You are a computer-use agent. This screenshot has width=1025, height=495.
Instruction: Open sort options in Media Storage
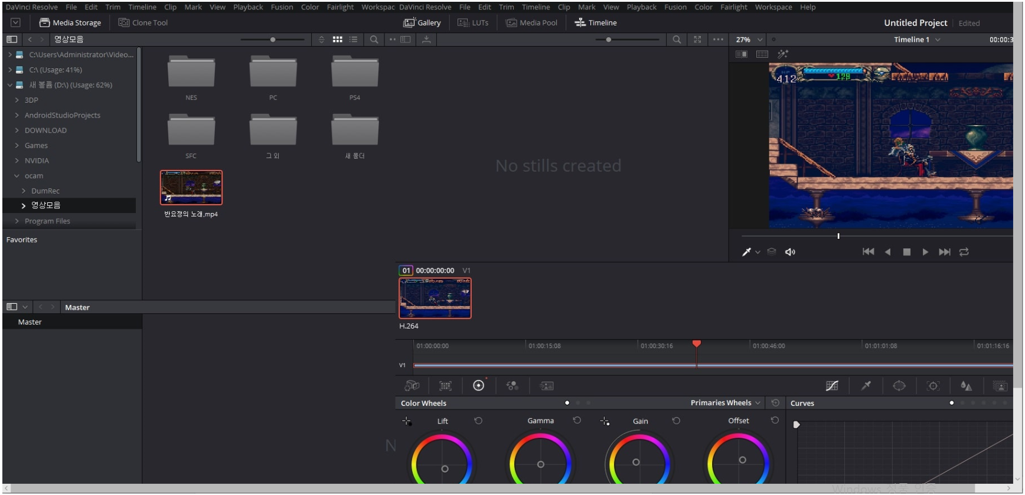[321, 40]
